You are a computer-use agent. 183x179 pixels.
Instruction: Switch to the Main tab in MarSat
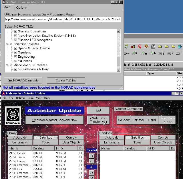[7, 7]
